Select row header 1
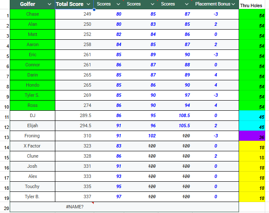Image resolution: width=269 pixels, height=213 pixels. 5,14
